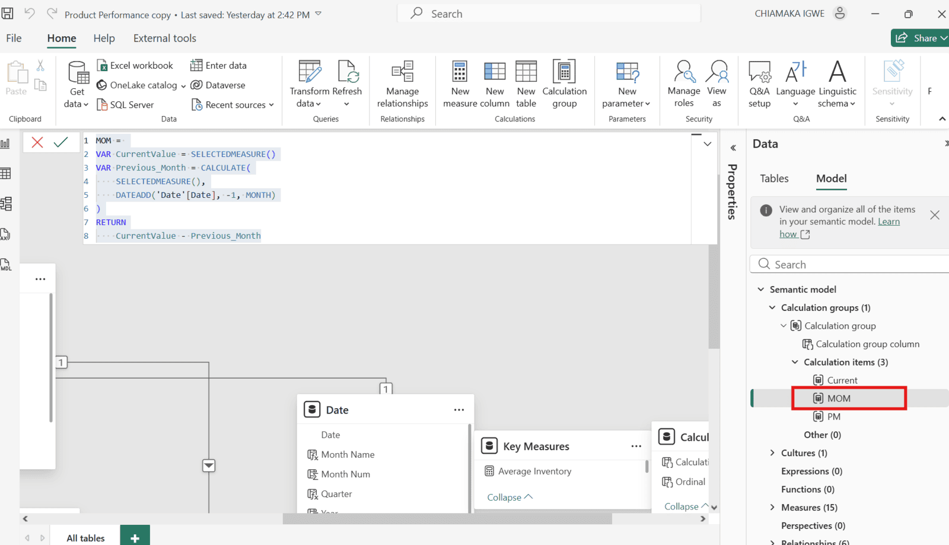Image resolution: width=949 pixels, height=545 pixels.
Task: Switch to the Tables tab
Action: pyautogui.click(x=774, y=178)
